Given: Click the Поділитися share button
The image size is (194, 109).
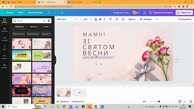Looking at the screenshot, I should [184, 12].
